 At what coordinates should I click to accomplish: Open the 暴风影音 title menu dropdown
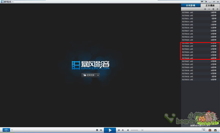click(x=13, y=2)
